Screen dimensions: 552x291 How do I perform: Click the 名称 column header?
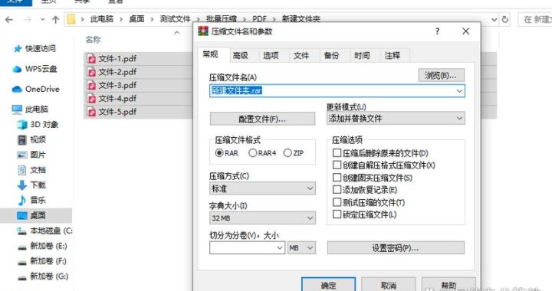(93, 40)
